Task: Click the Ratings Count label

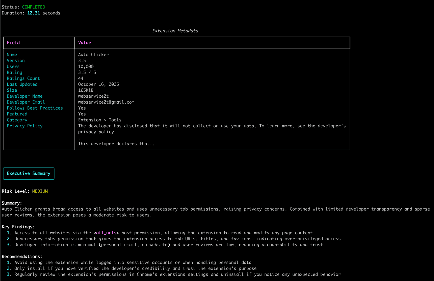Action: click(23, 78)
